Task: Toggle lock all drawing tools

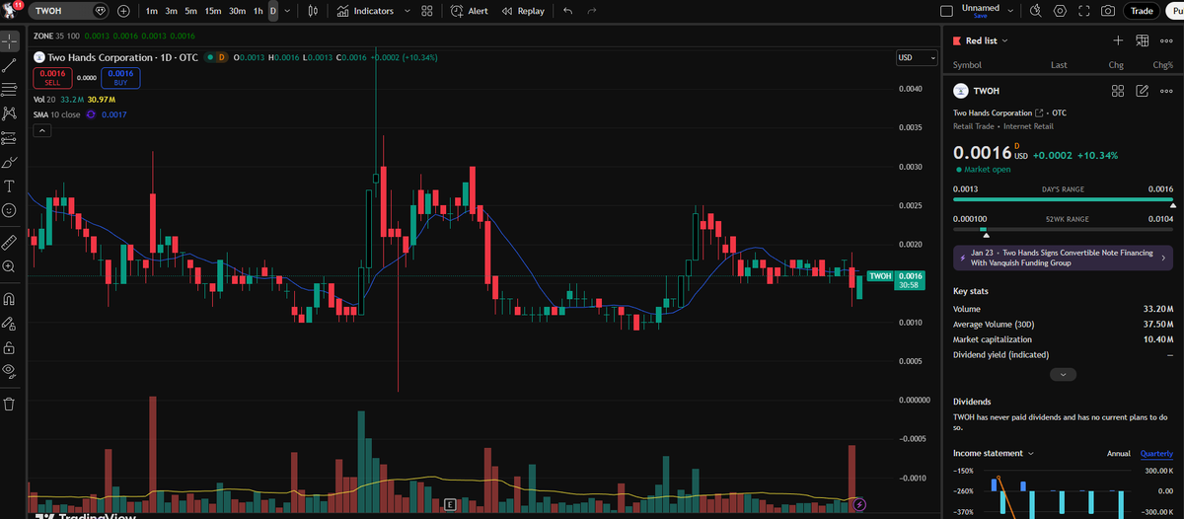Action: pyautogui.click(x=9, y=347)
